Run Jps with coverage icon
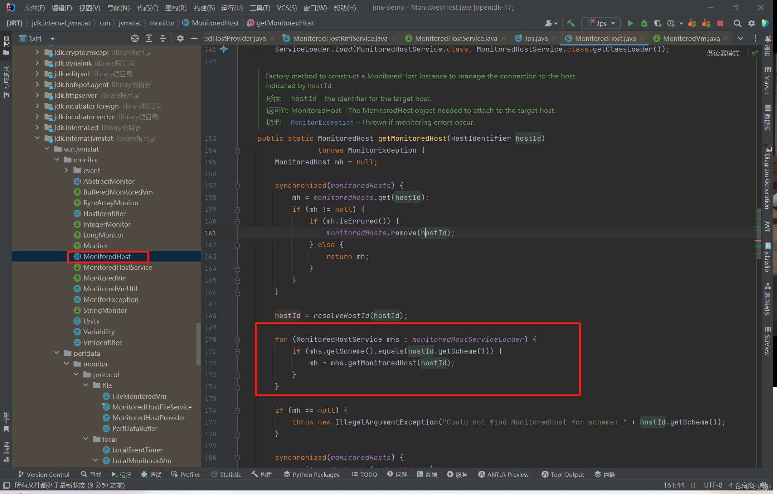 (658, 23)
